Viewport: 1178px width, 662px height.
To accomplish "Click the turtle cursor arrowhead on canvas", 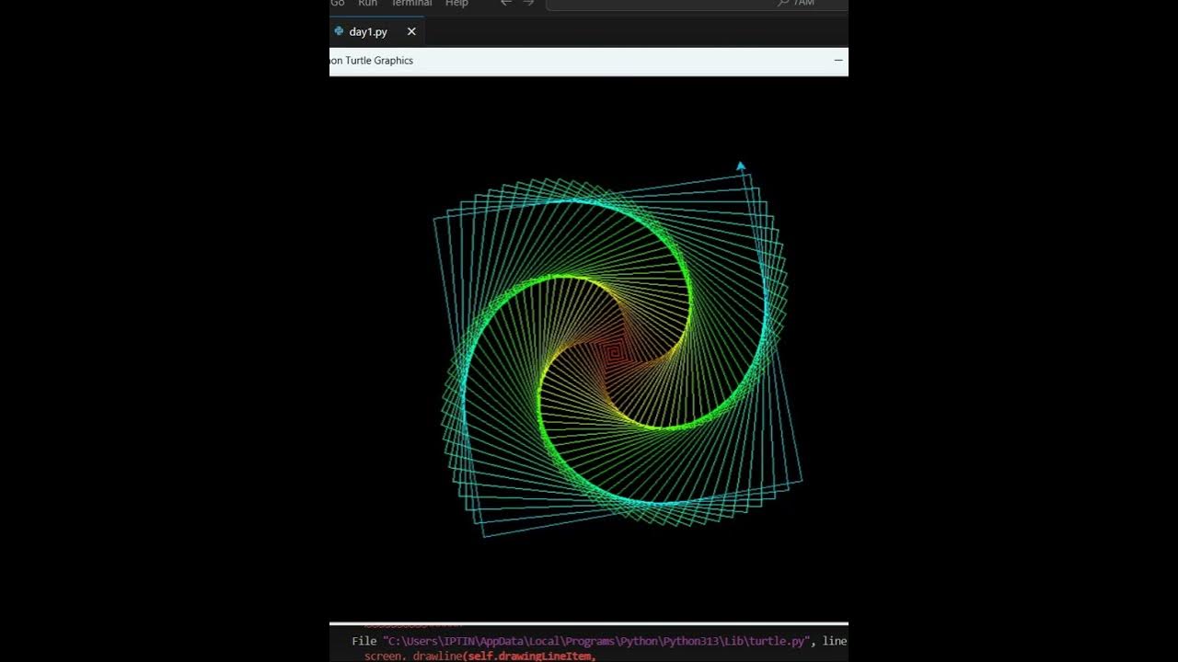I will 741,166.
